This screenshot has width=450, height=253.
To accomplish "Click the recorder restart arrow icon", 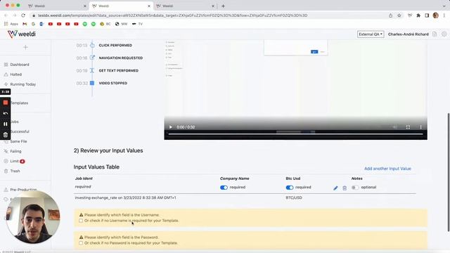I will pos(6,113).
